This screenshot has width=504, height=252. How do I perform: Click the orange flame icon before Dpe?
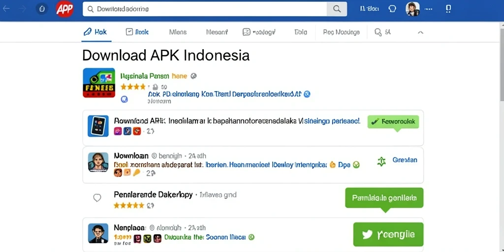click(333, 165)
